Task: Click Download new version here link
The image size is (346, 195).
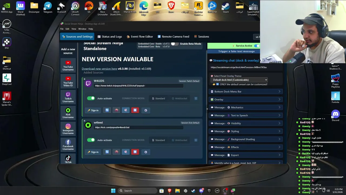Action: pyautogui.click(x=99, y=69)
